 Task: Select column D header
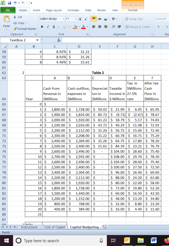pos(79,46)
